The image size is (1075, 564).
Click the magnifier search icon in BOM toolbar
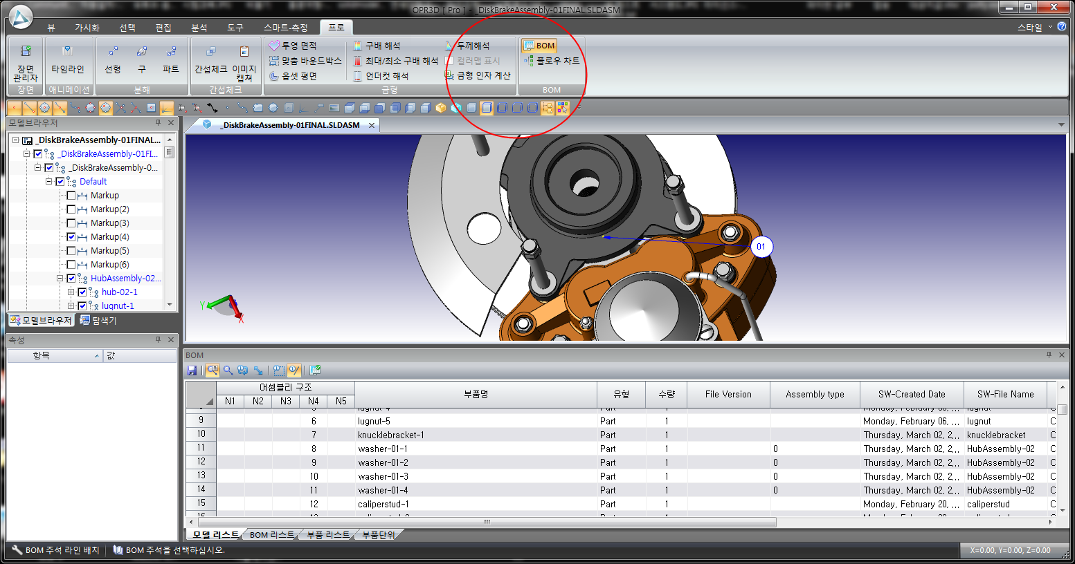(x=228, y=370)
